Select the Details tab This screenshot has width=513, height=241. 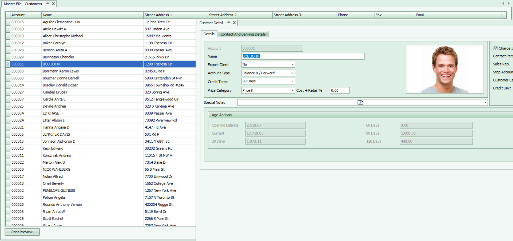tap(209, 34)
